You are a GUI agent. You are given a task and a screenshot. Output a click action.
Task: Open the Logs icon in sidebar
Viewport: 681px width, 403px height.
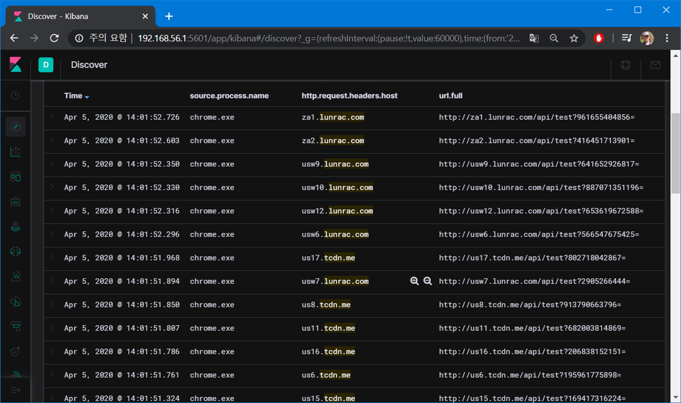pos(15,302)
